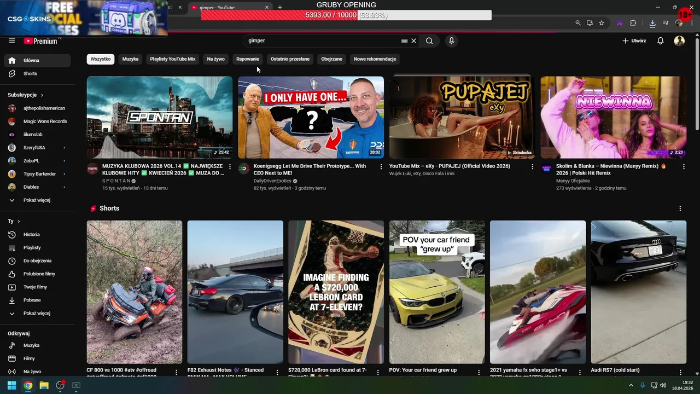Open Historia in the sidebar
Image resolution: width=700 pixels, height=394 pixels.
37,234
